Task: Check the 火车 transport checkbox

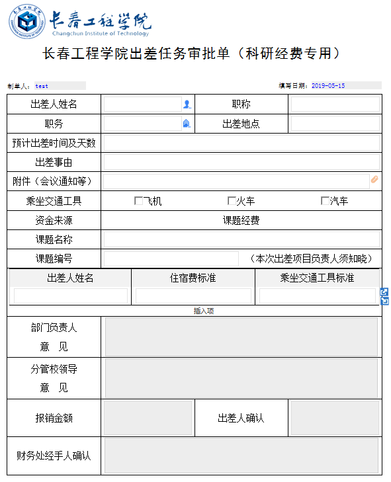Action: [x=232, y=201]
